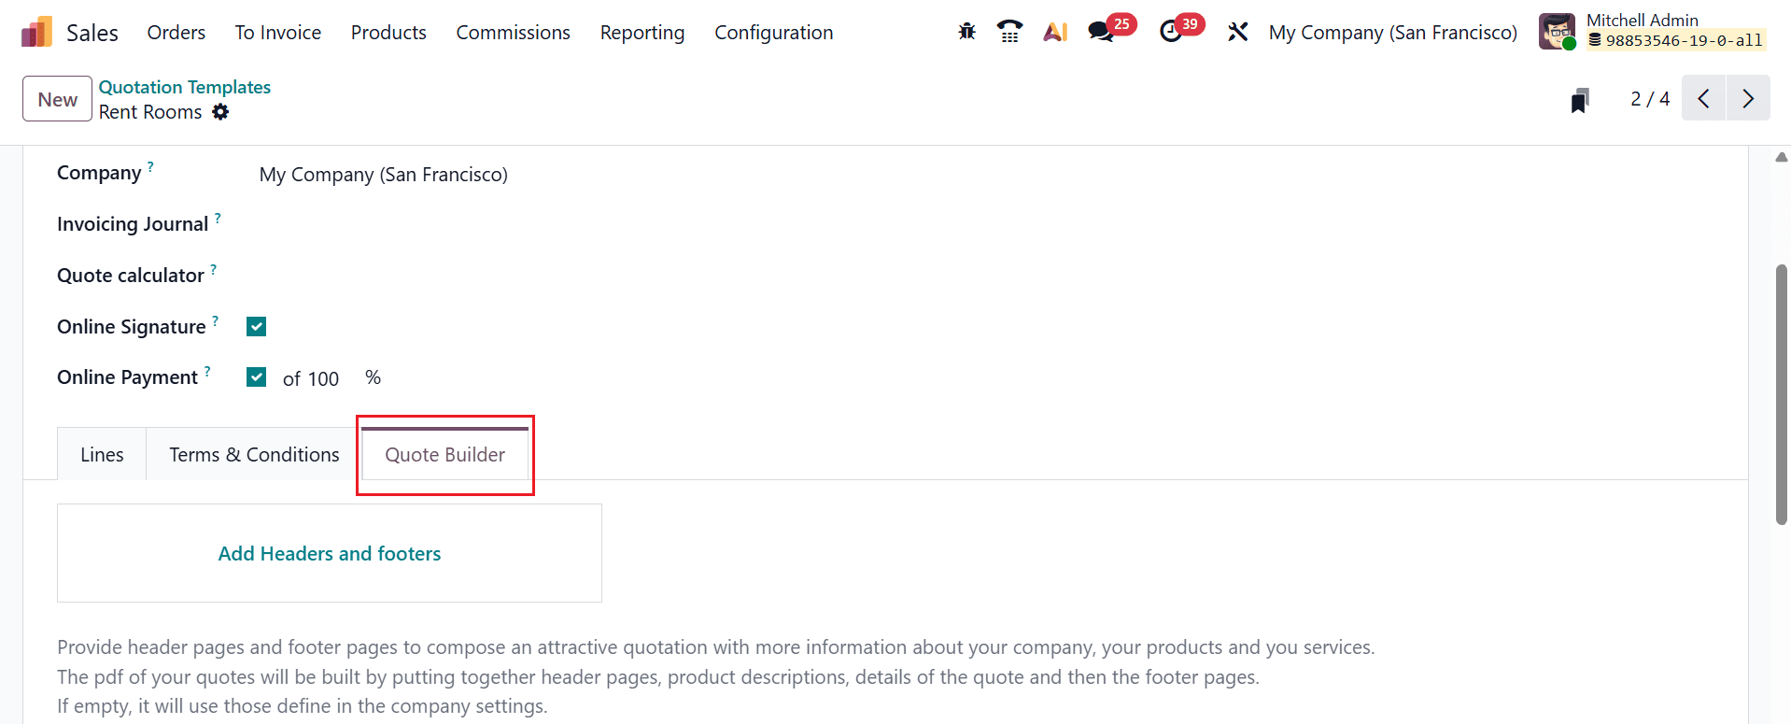Click the Sales app logo
The height and width of the screenshot is (724, 1791).
click(35, 31)
